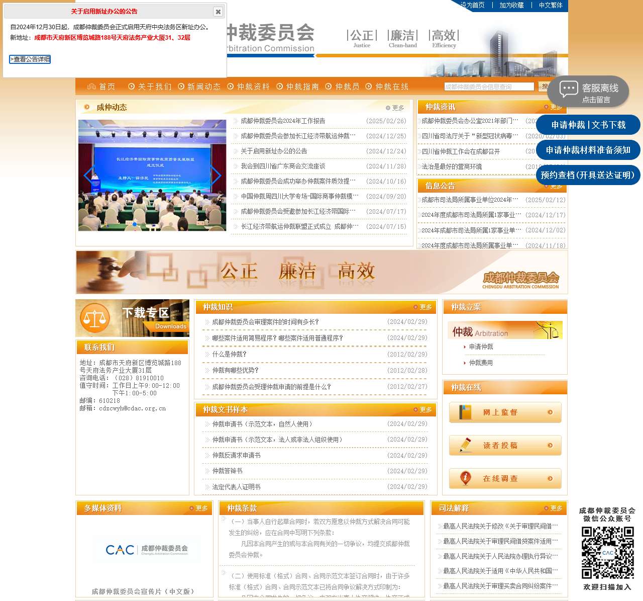Open 仲裁答辩书 sample document
The width and height of the screenshot is (643, 601).
click(227, 471)
